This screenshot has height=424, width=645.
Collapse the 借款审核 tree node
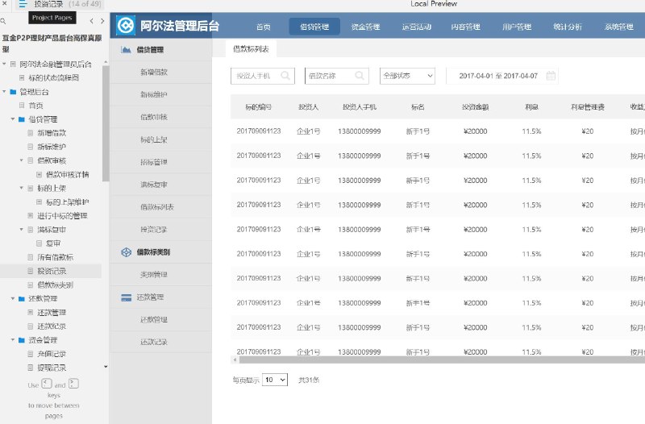(22, 160)
